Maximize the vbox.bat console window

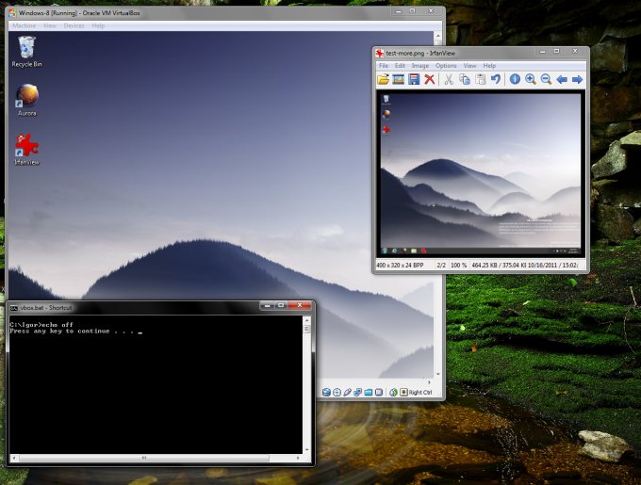click(x=281, y=305)
